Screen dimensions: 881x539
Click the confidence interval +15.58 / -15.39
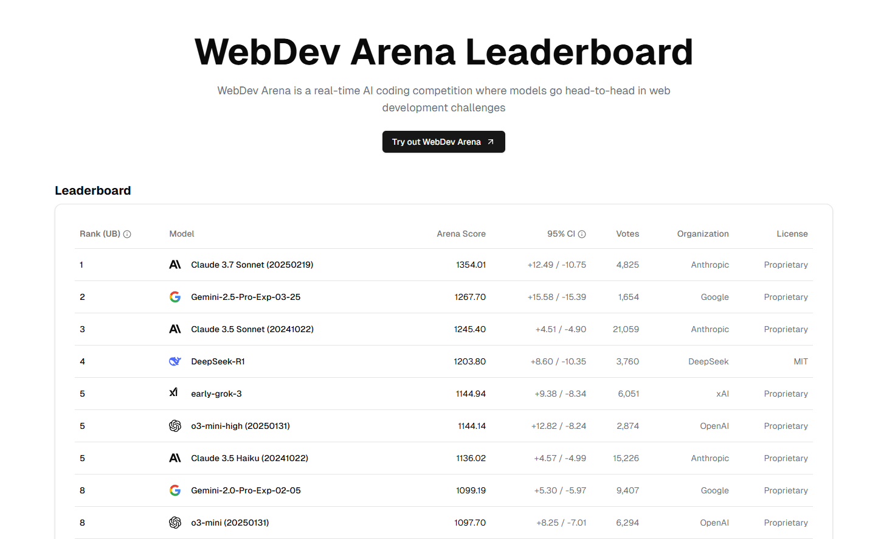pyautogui.click(x=557, y=297)
